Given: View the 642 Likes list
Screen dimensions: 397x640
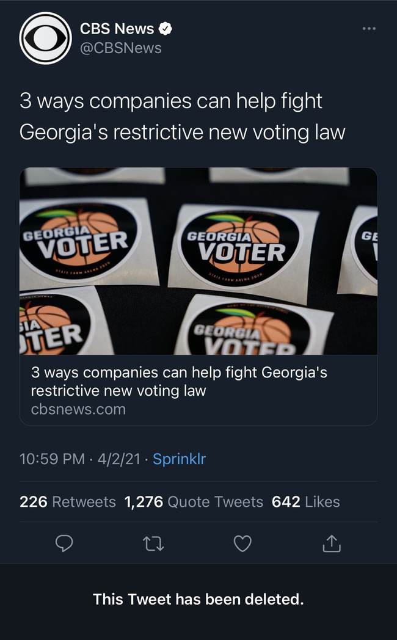Looking at the screenshot, I should (305, 502).
